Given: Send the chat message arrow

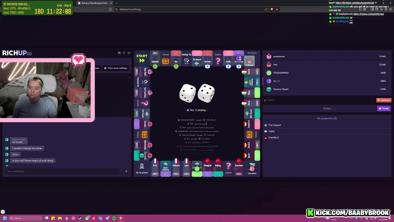Looking at the screenshot, I should [126, 171].
